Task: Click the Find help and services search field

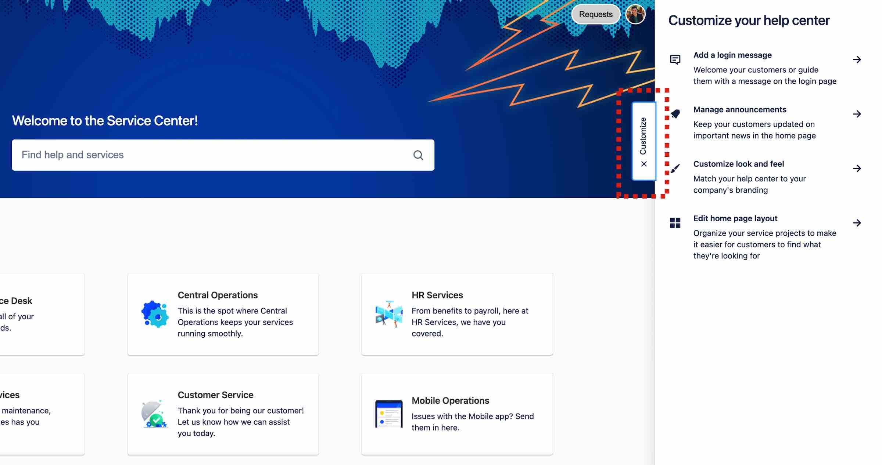Action: point(223,155)
